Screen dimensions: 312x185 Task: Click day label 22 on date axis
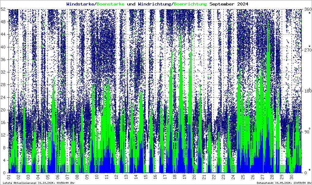pyautogui.click(x=214, y=176)
